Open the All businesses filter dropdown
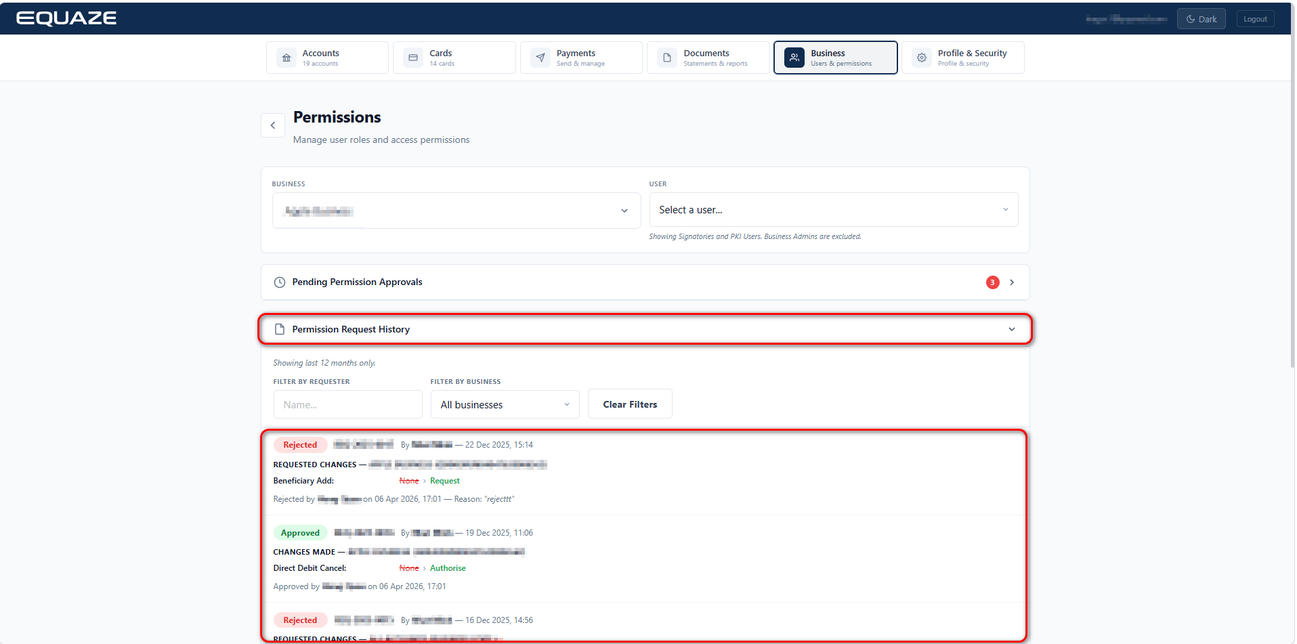1297x644 pixels. (x=505, y=404)
